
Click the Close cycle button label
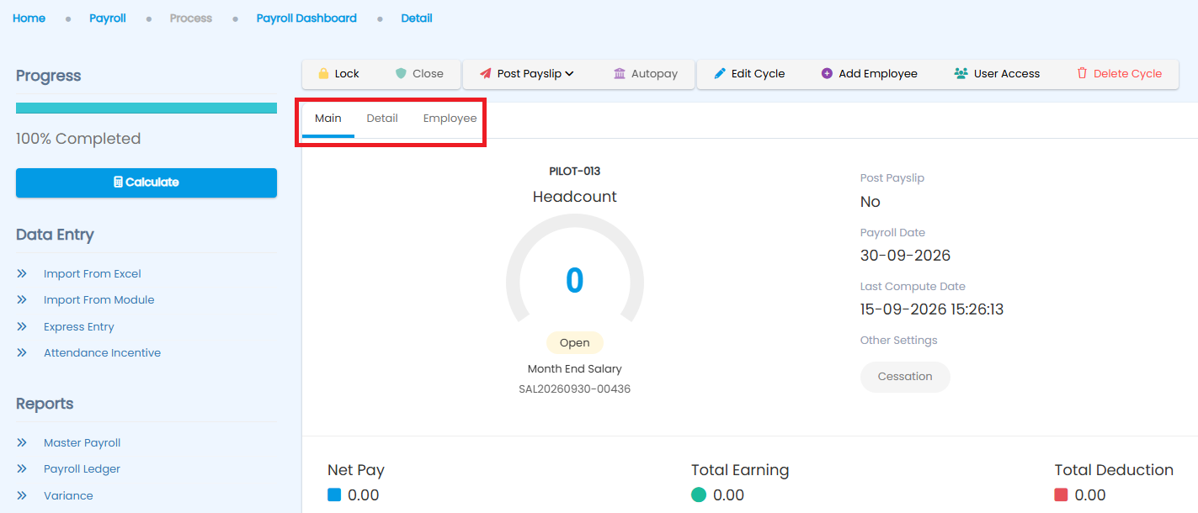click(x=428, y=74)
